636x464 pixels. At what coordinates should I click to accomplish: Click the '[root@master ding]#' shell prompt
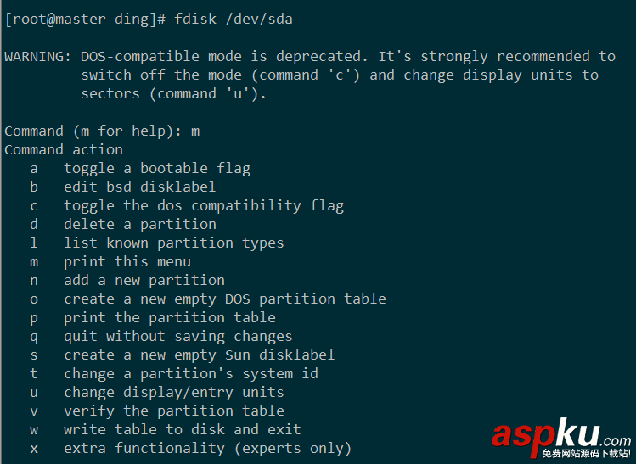(x=85, y=19)
